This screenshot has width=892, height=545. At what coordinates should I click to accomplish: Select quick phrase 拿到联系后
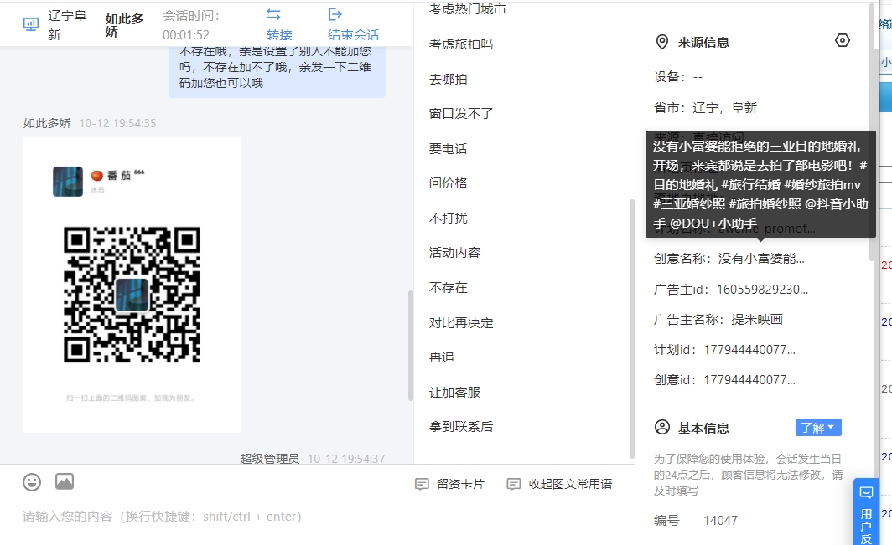[461, 427]
